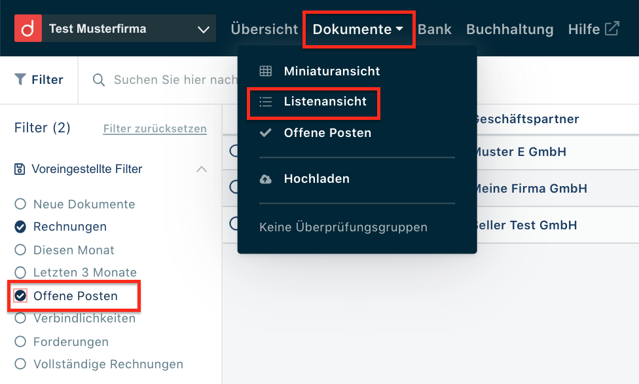Click the Filter zurücksetzen link

coord(155,129)
